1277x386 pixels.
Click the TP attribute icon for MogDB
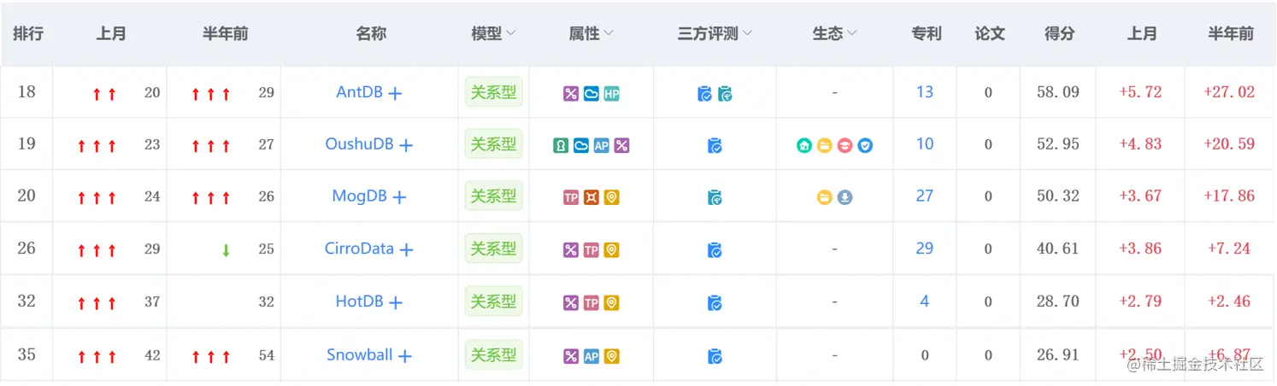(x=571, y=198)
